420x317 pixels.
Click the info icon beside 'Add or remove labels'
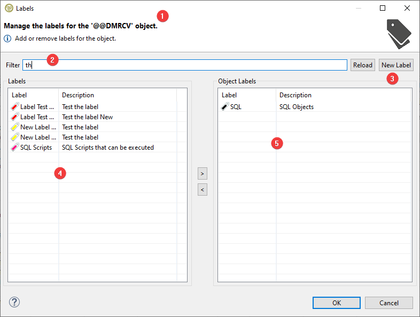(8, 38)
